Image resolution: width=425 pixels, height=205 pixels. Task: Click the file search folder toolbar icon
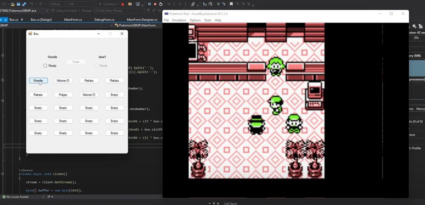pos(130,4)
